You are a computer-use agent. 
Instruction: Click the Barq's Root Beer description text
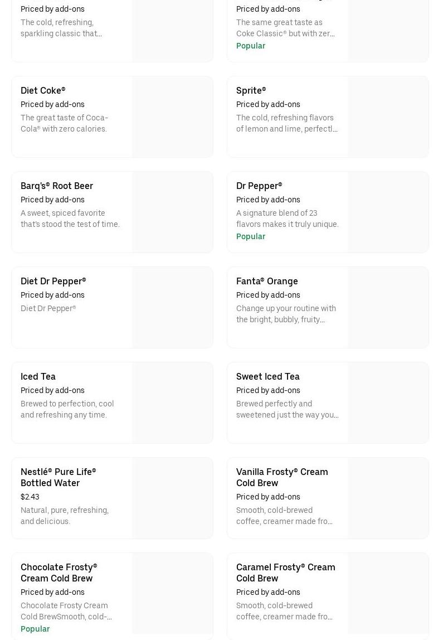pyautogui.click(x=70, y=219)
